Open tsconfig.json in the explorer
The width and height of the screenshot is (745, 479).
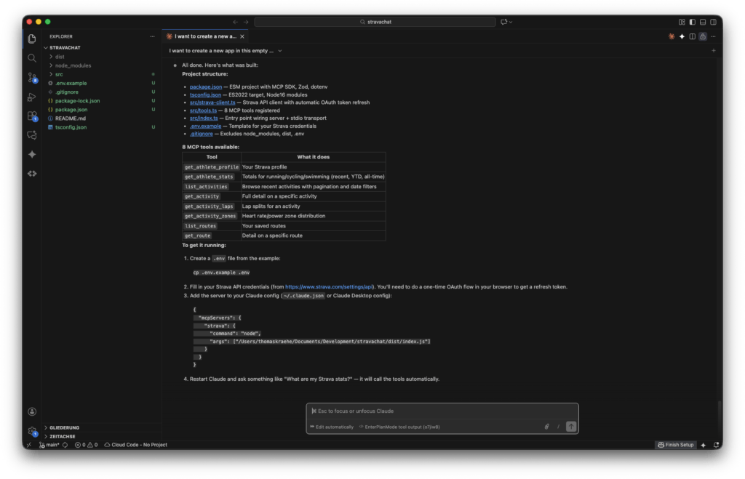71,127
